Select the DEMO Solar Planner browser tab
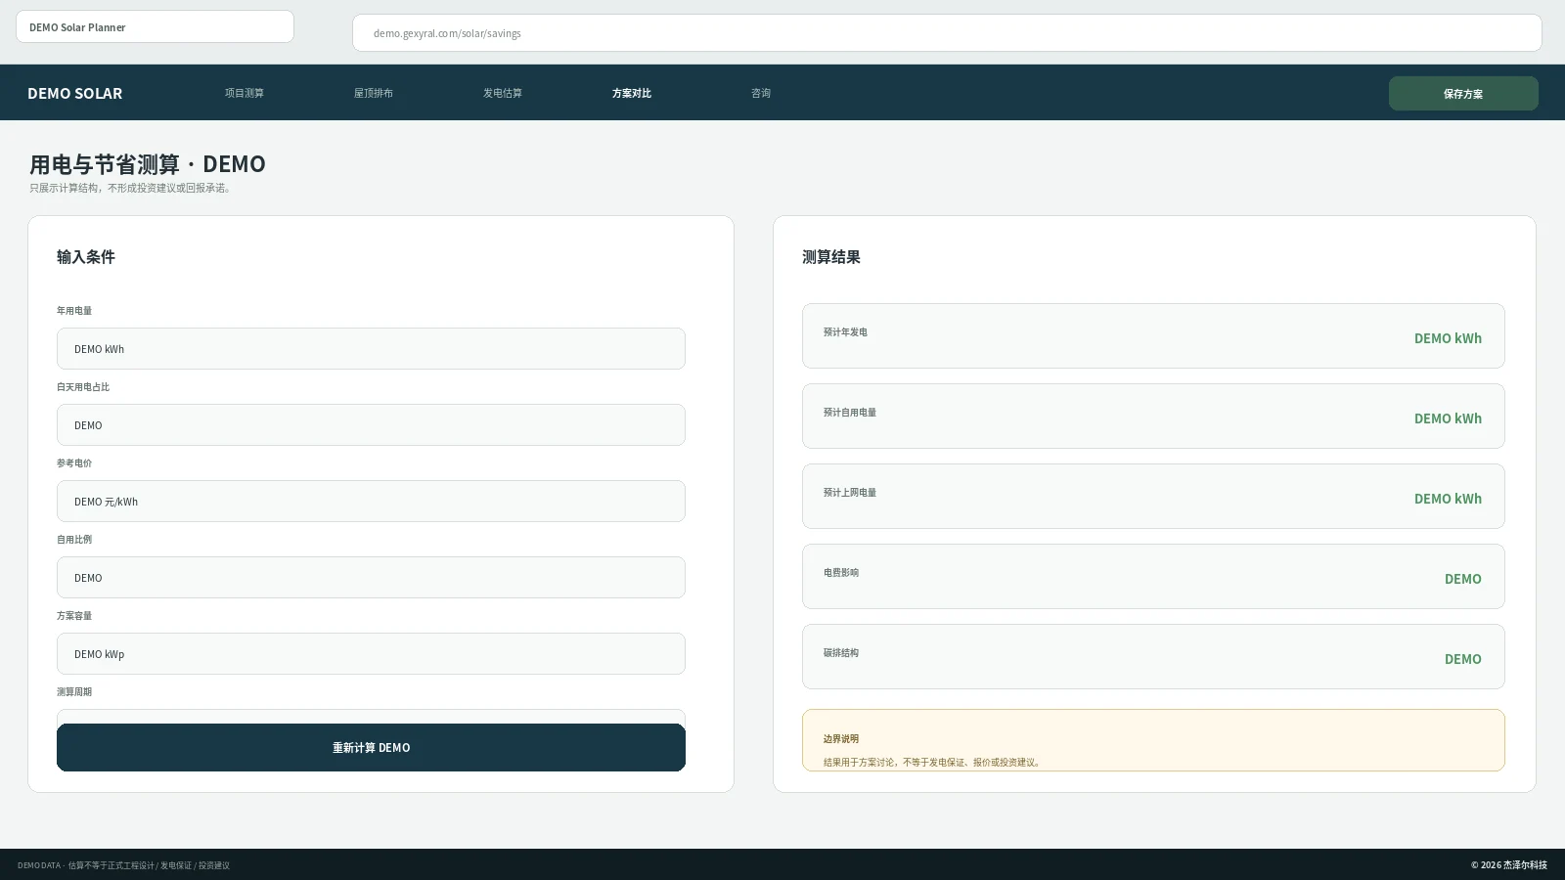This screenshot has width=1565, height=880. [x=155, y=26]
